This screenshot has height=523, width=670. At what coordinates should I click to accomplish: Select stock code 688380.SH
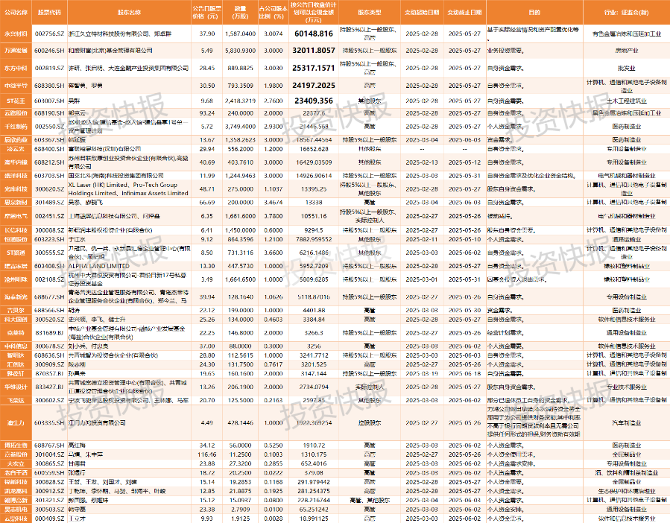(50, 86)
